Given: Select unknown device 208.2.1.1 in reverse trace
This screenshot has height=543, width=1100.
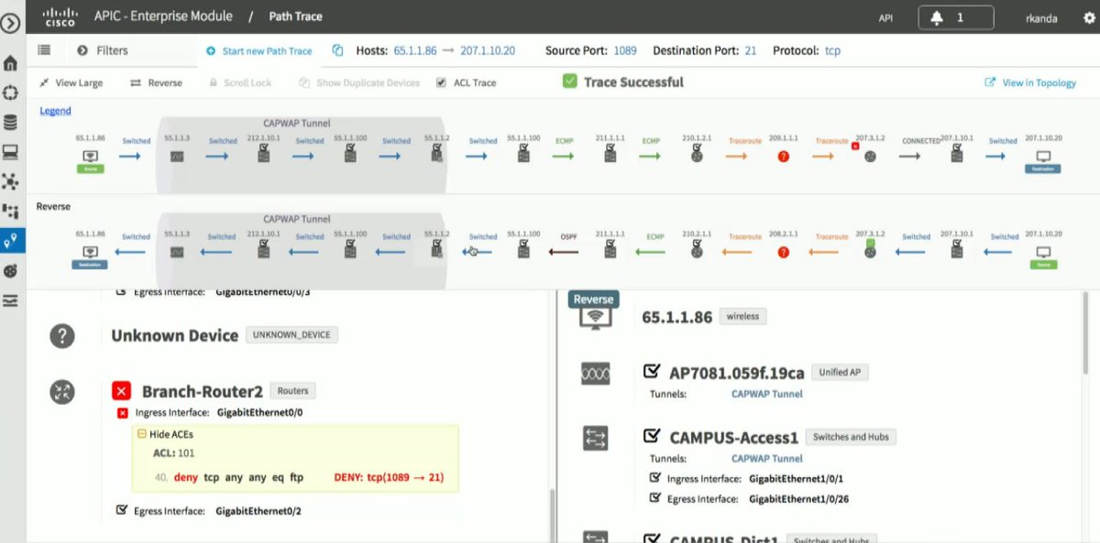Looking at the screenshot, I should click(783, 251).
